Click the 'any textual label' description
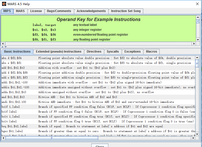 pos(85,25)
